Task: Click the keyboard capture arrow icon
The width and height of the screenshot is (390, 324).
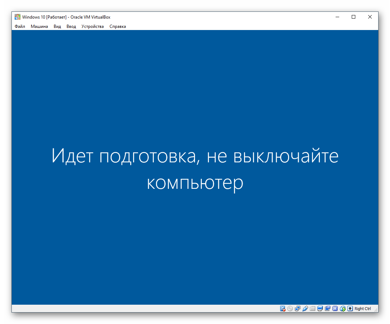Action: pyautogui.click(x=350, y=309)
